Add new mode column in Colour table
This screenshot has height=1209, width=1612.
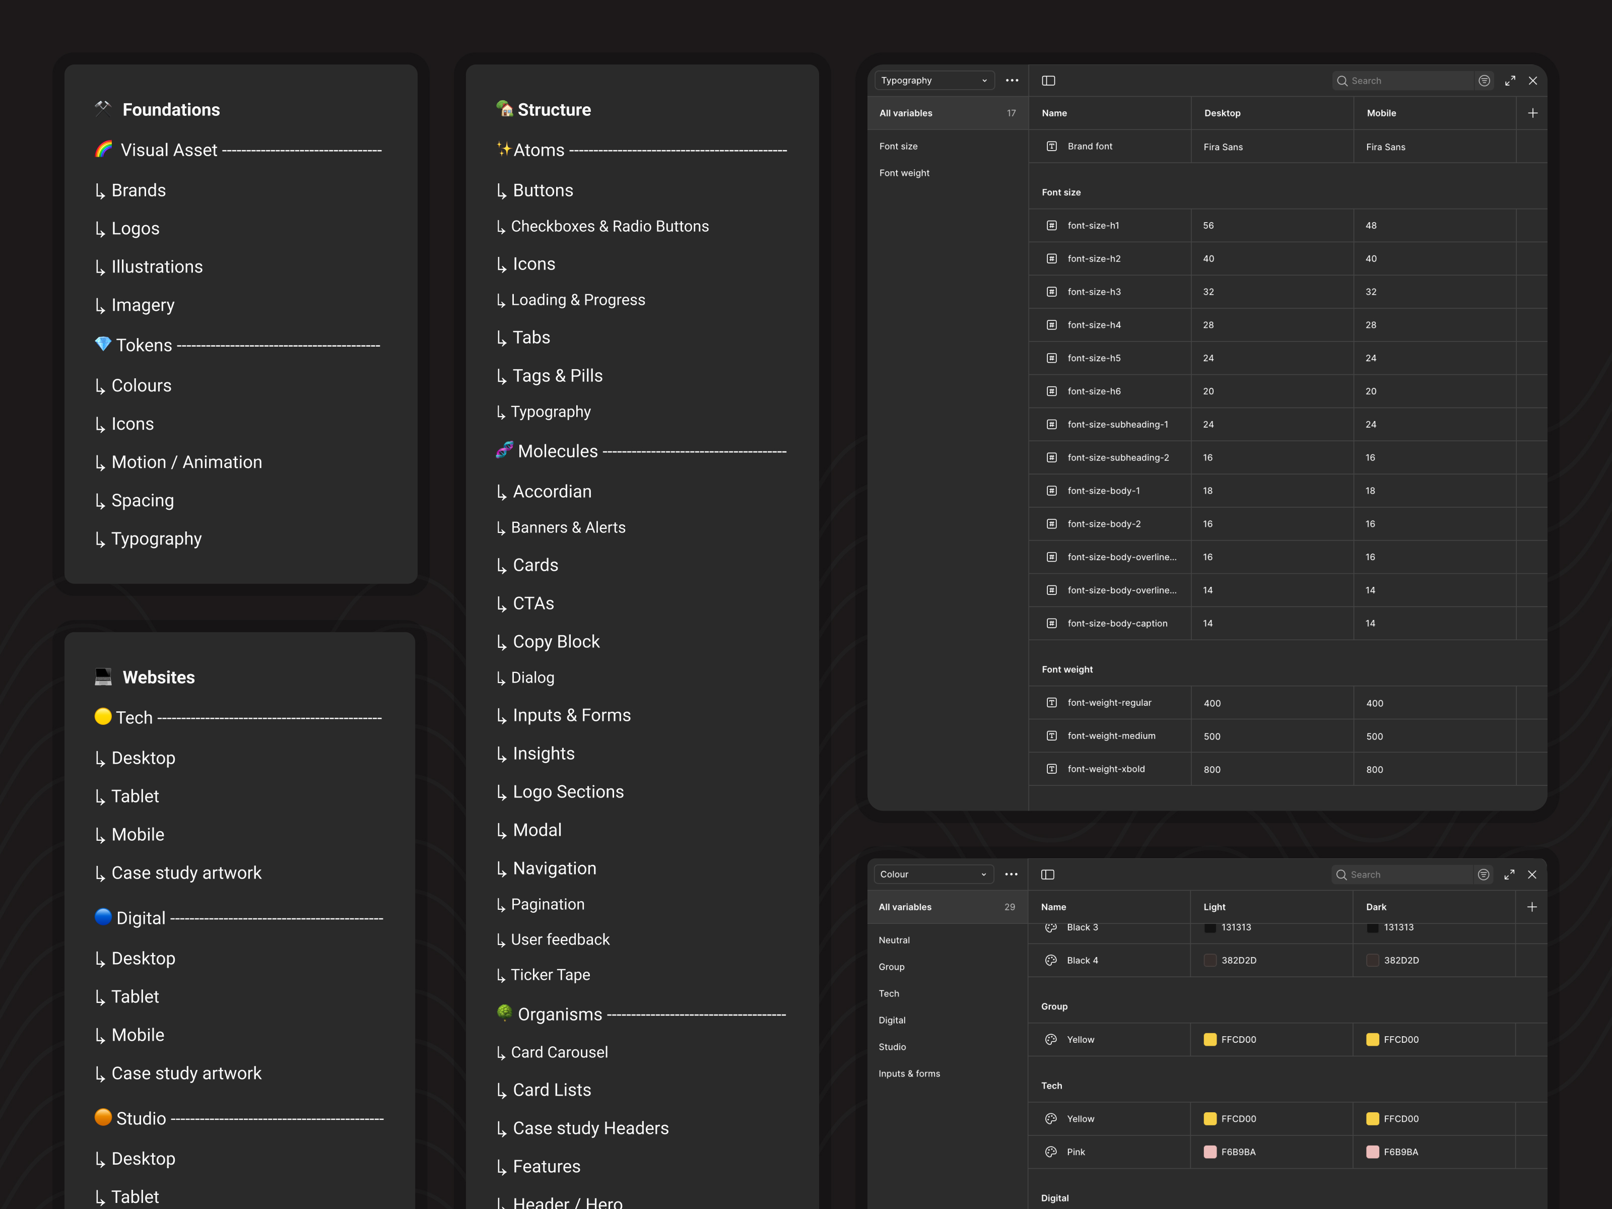(x=1532, y=907)
